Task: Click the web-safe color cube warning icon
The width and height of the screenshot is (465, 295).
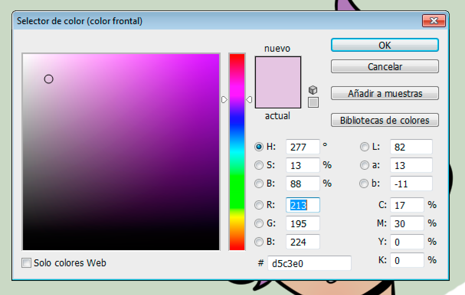Action: [313, 90]
